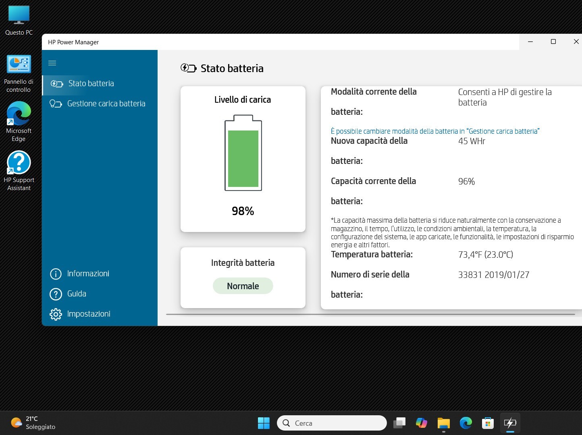Open Gestione carica batteria section
This screenshot has height=435, width=582.
pyautogui.click(x=100, y=104)
